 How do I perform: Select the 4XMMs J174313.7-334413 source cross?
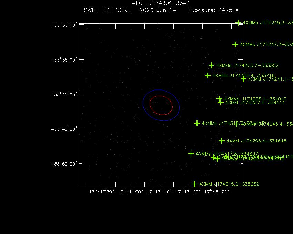point(197,123)
